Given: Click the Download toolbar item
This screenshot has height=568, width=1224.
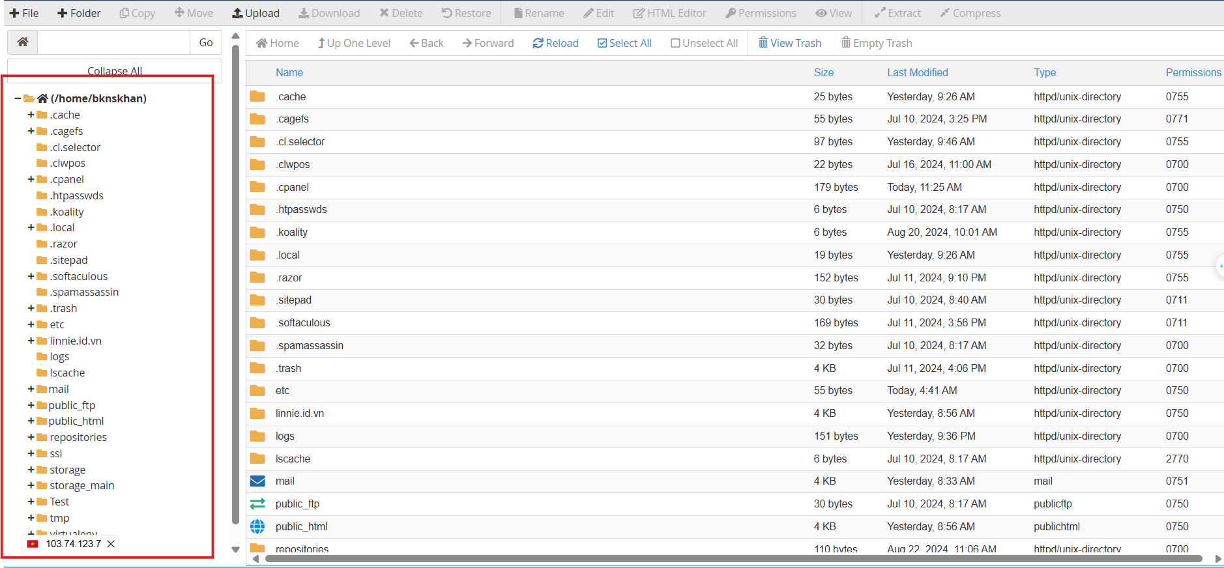Looking at the screenshot, I should tap(329, 13).
